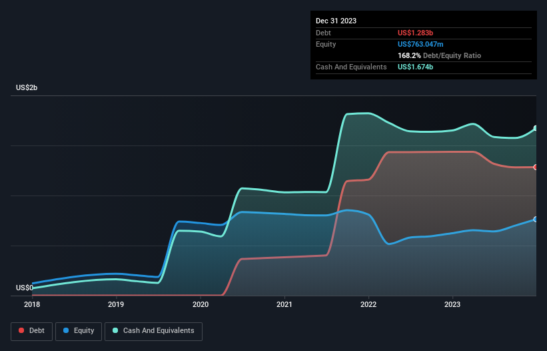Click the US$2b y-axis label
Screen dimensions: 547x351
[27, 87]
